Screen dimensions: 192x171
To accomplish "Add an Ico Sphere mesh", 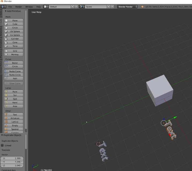I will pos(14,35).
